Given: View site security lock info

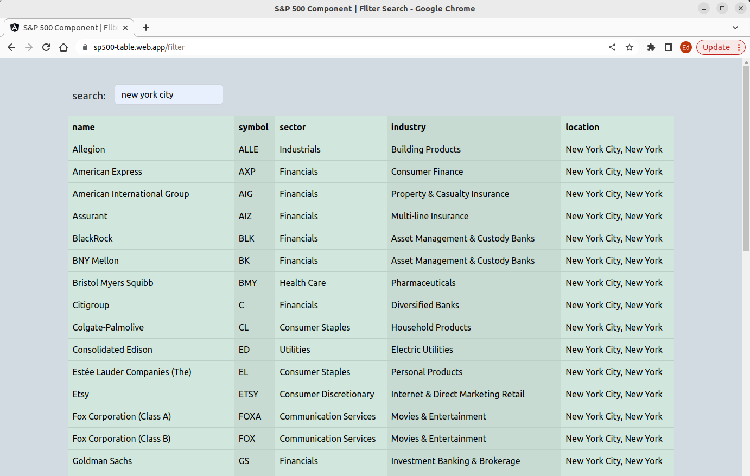Looking at the screenshot, I should point(85,47).
